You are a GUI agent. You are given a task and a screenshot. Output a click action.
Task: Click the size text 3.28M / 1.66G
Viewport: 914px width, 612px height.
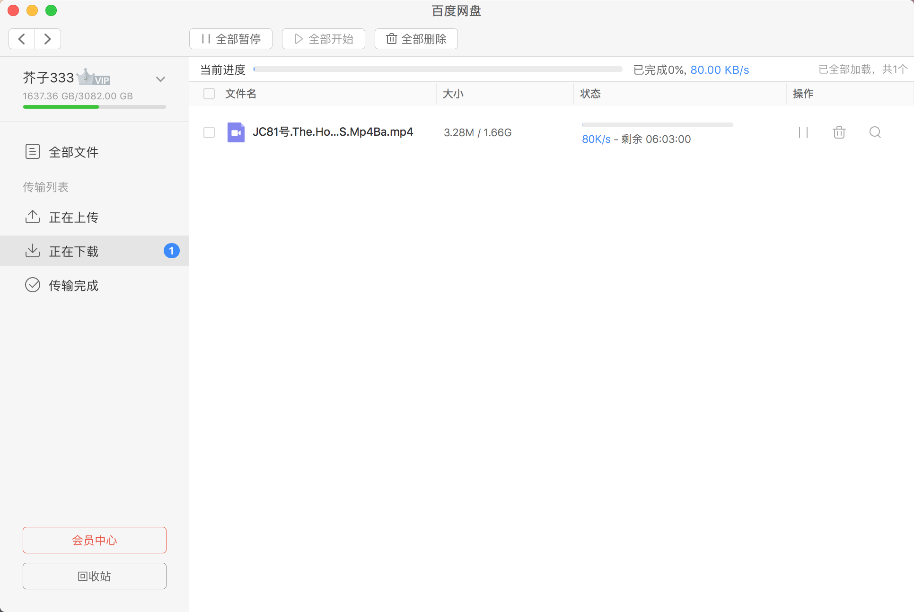click(478, 132)
